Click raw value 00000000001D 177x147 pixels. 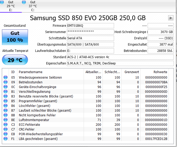(156, 120)
